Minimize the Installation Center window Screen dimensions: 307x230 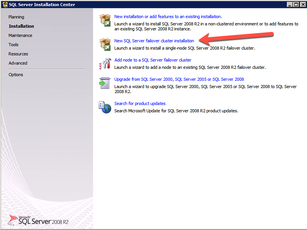[x=290, y=4]
